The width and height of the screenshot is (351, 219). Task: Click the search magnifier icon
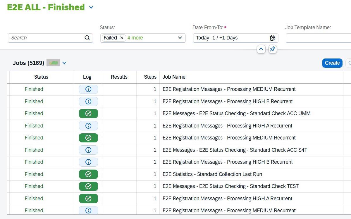pyautogui.click(x=87, y=38)
